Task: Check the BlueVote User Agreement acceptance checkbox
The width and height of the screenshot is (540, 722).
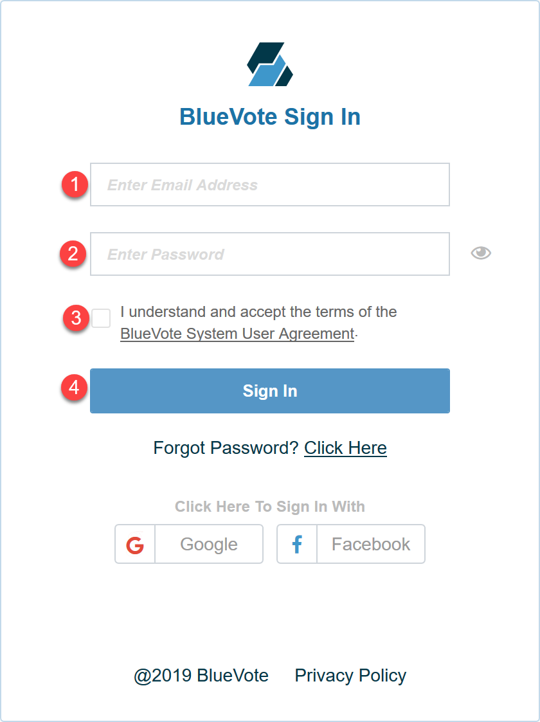Action: [100, 318]
